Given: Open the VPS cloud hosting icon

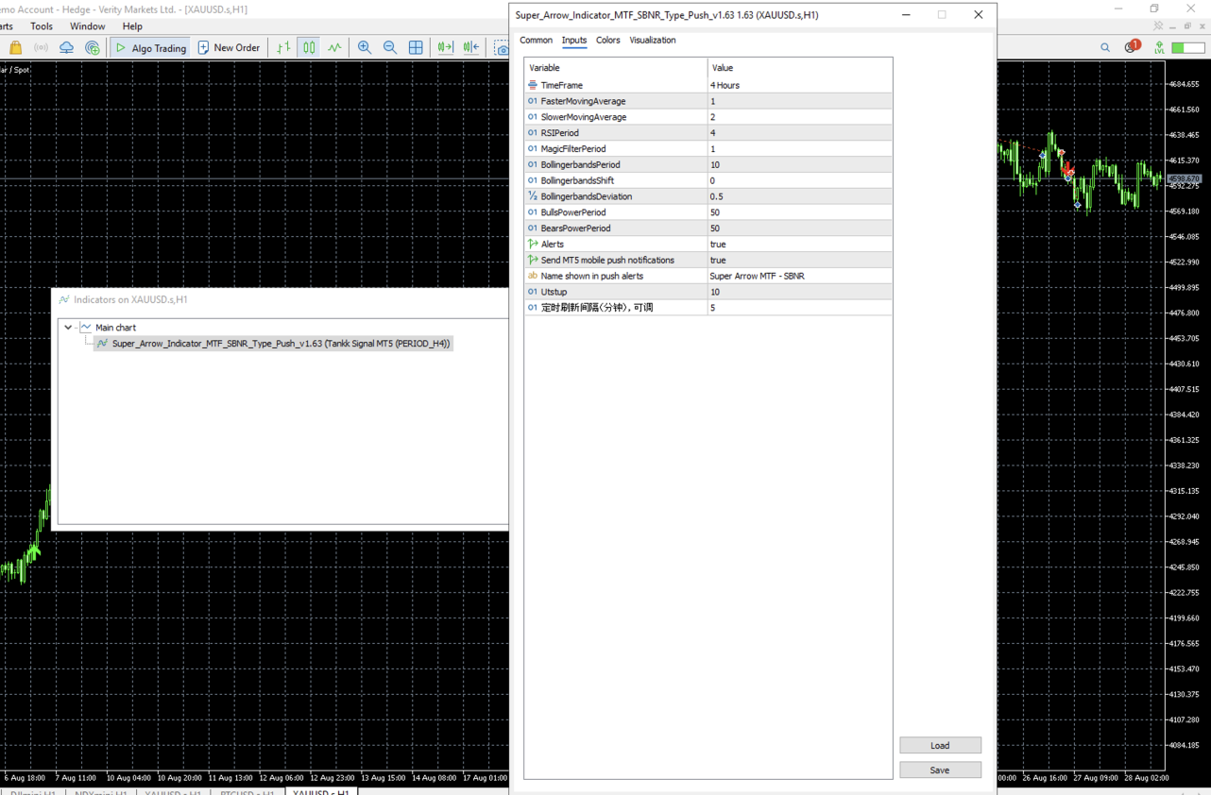Looking at the screenshot, I should [x=66, y=47].
